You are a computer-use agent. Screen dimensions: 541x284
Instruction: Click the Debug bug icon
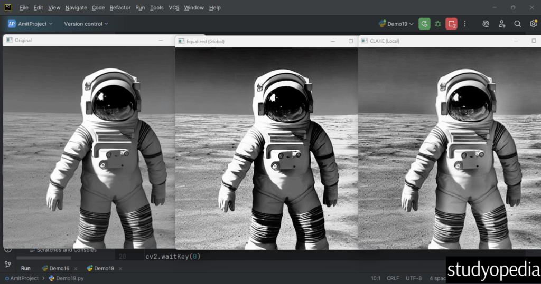(438, 24)
